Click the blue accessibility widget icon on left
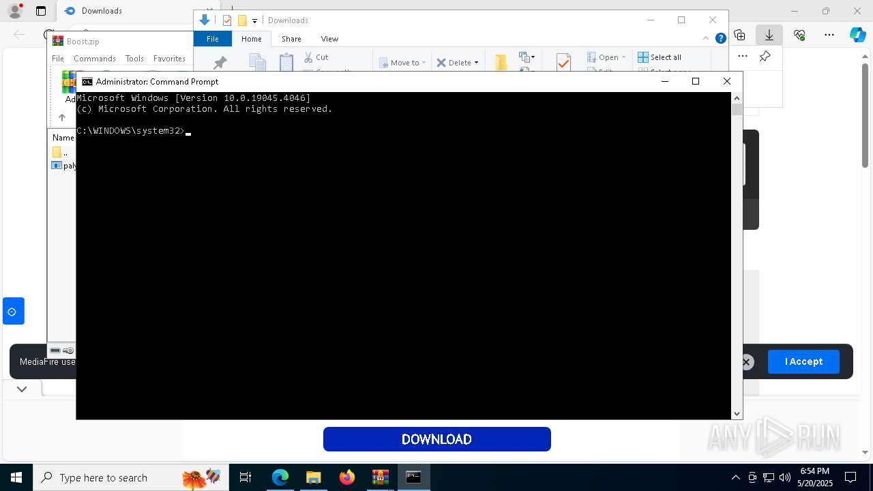The height and width of the screenshot is (491, 873). click(x=13, y=312)
